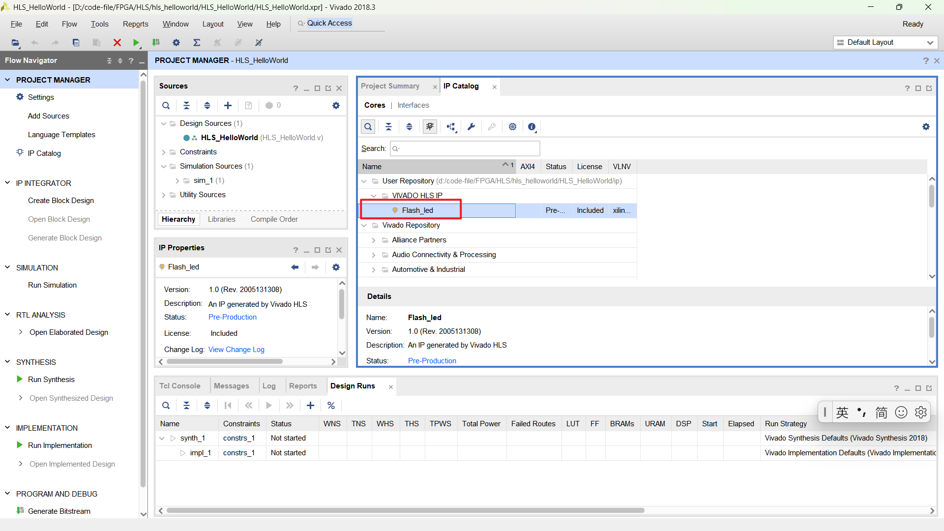Click View Change Log link
This screenshot has width=944, height=531.
click(x=236, y=350)
